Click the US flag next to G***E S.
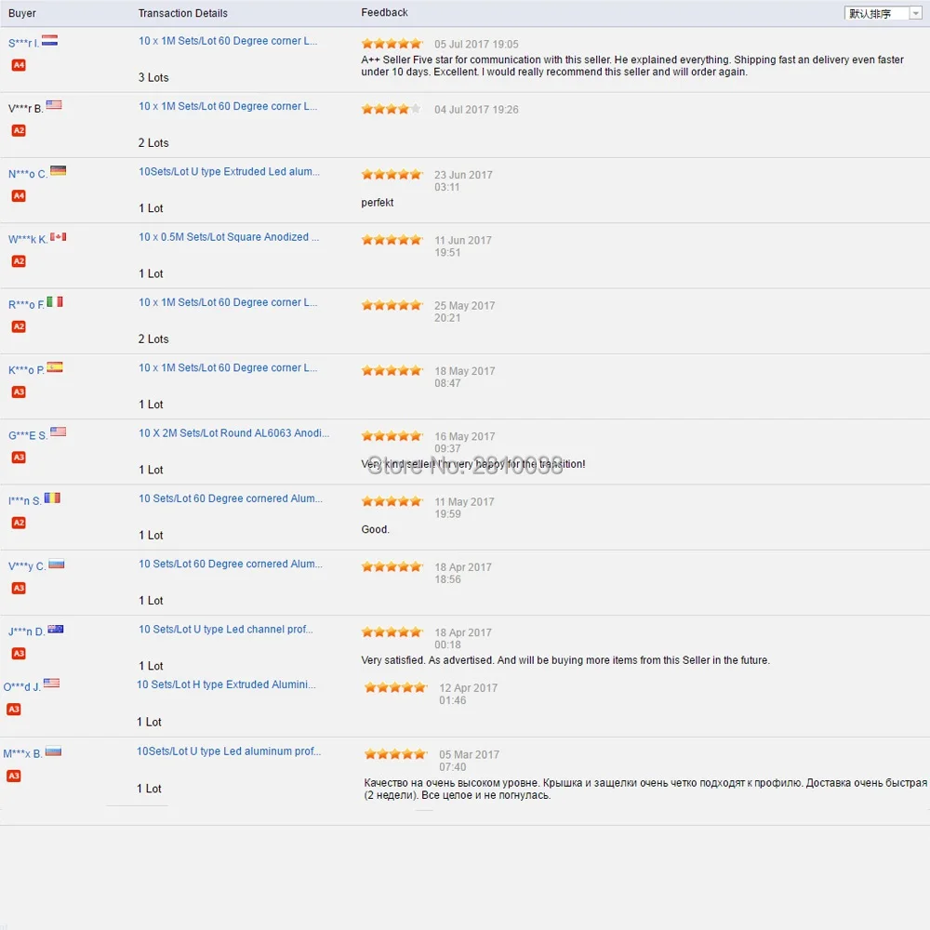Viewport: 930px width, 930px height. pos(58,432)
